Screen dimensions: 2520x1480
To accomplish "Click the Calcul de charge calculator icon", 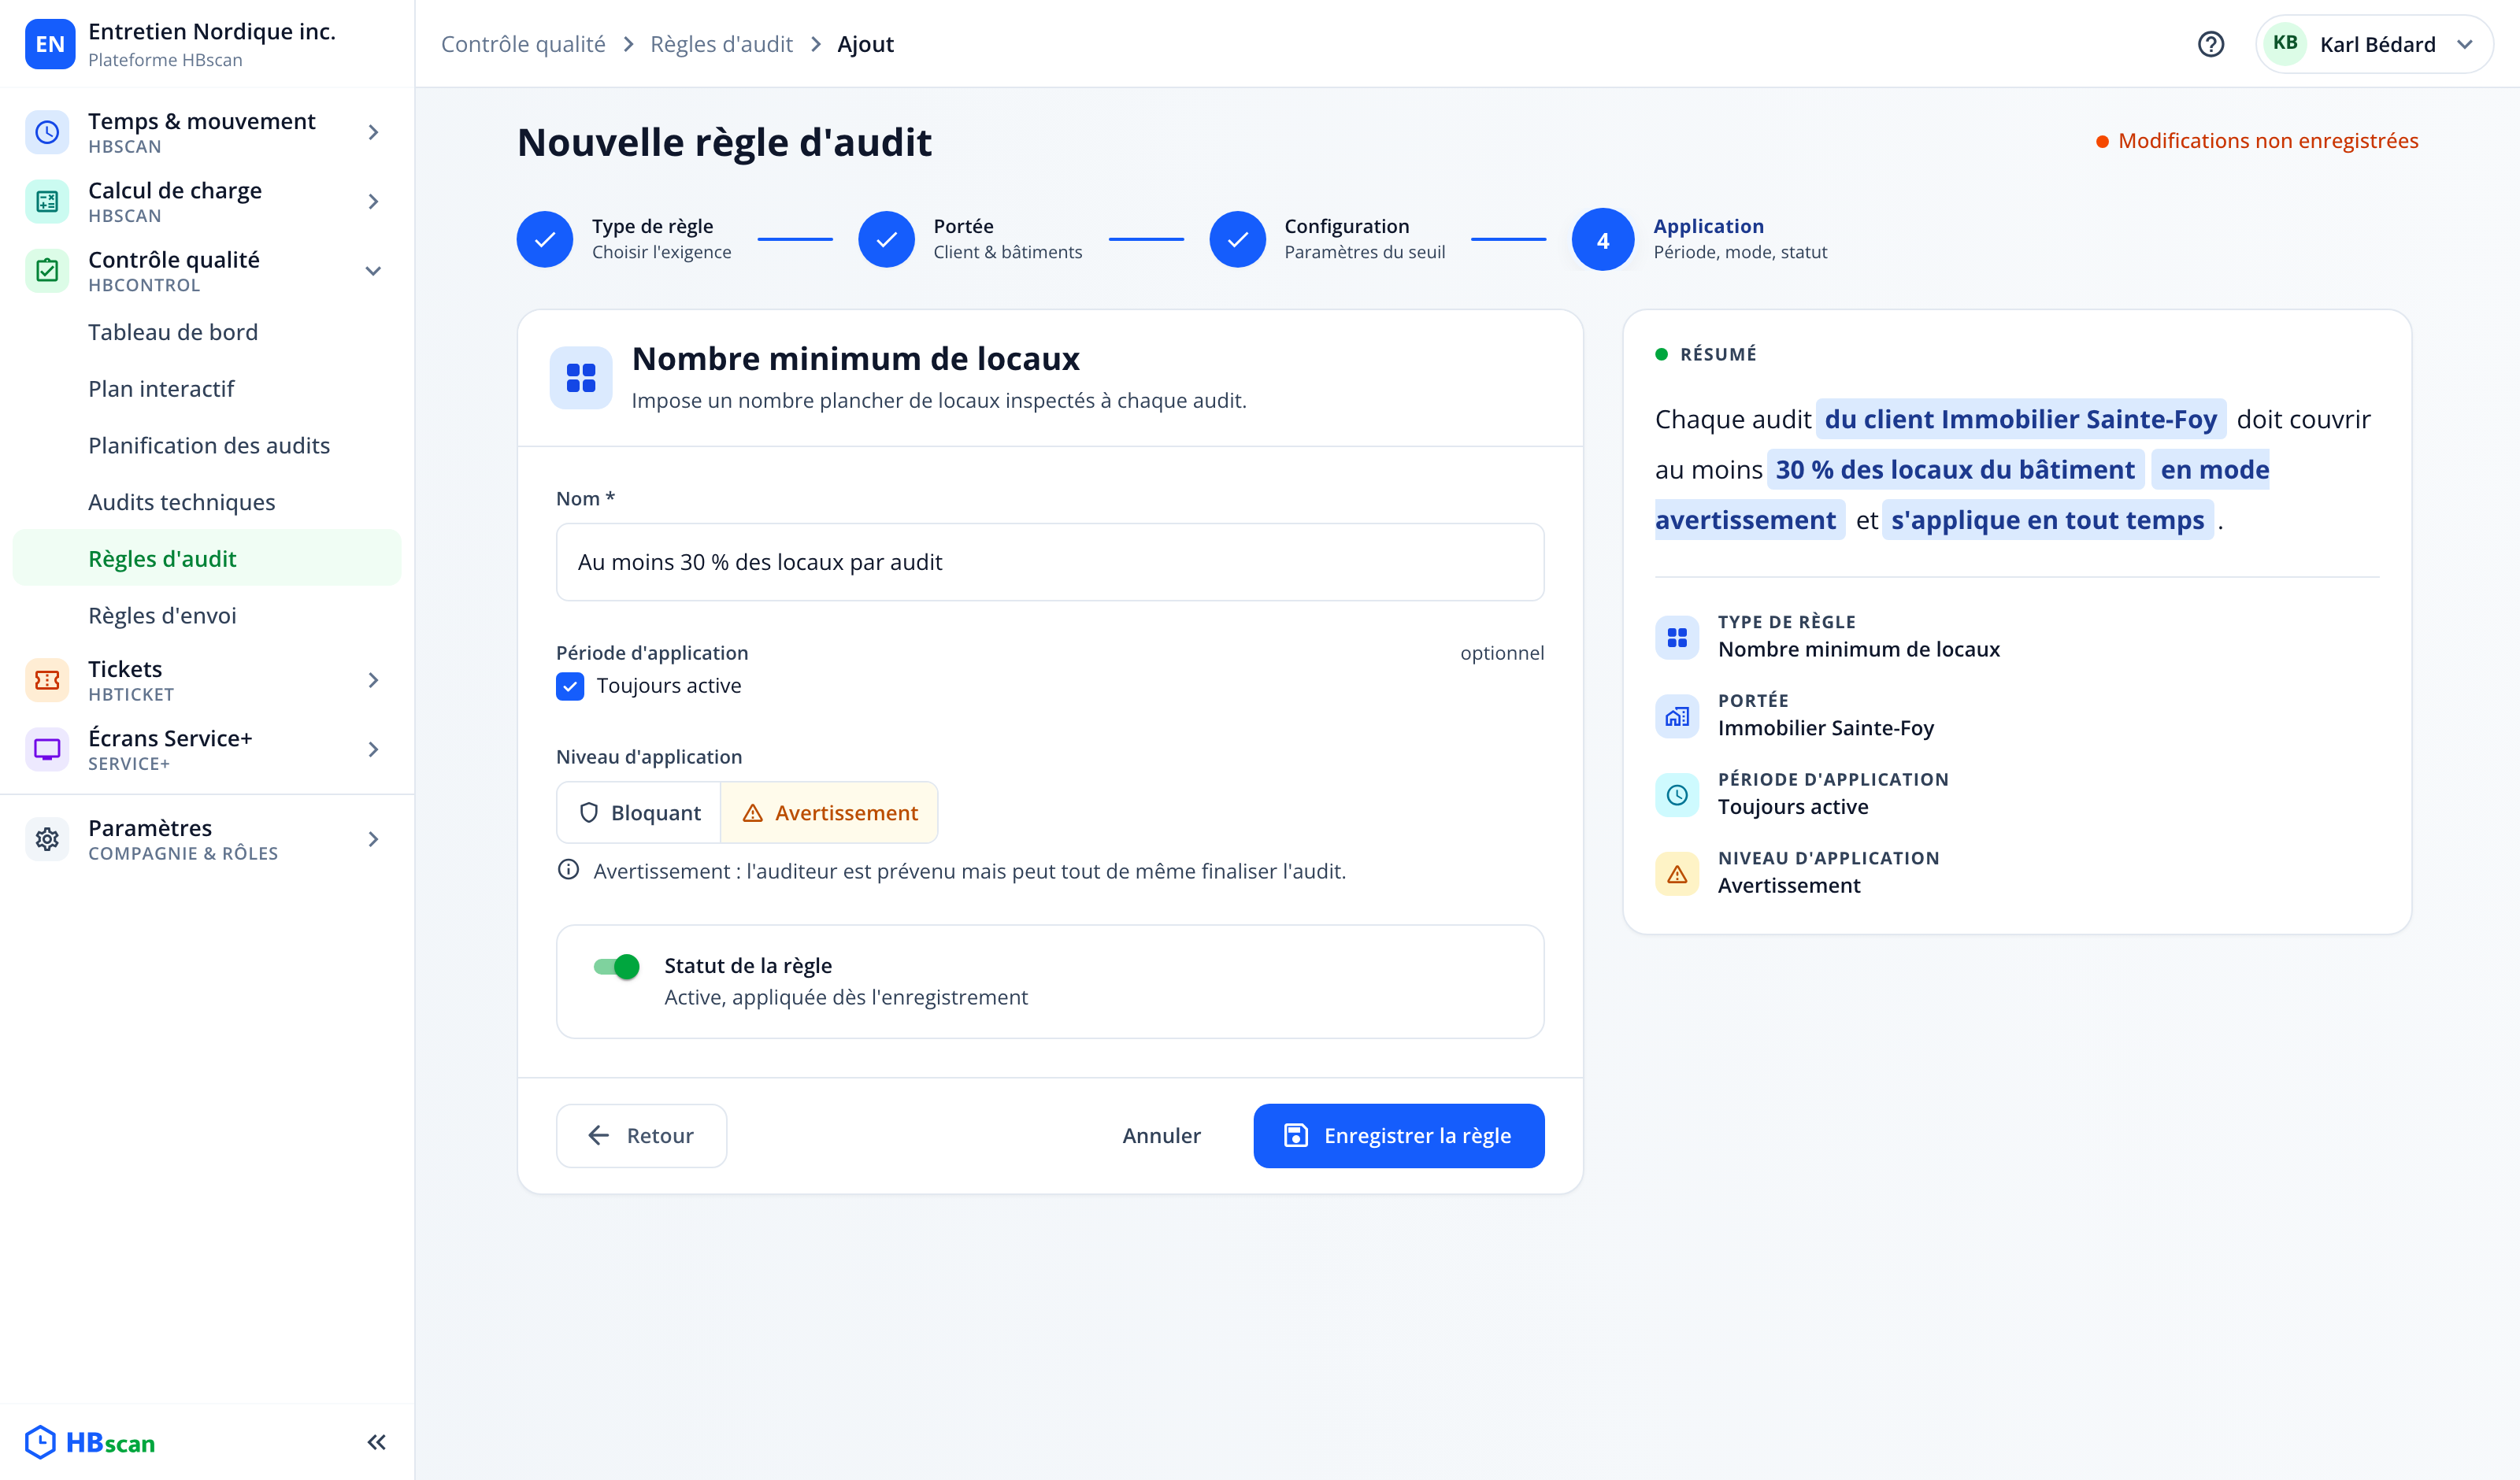I will (47, 201).
